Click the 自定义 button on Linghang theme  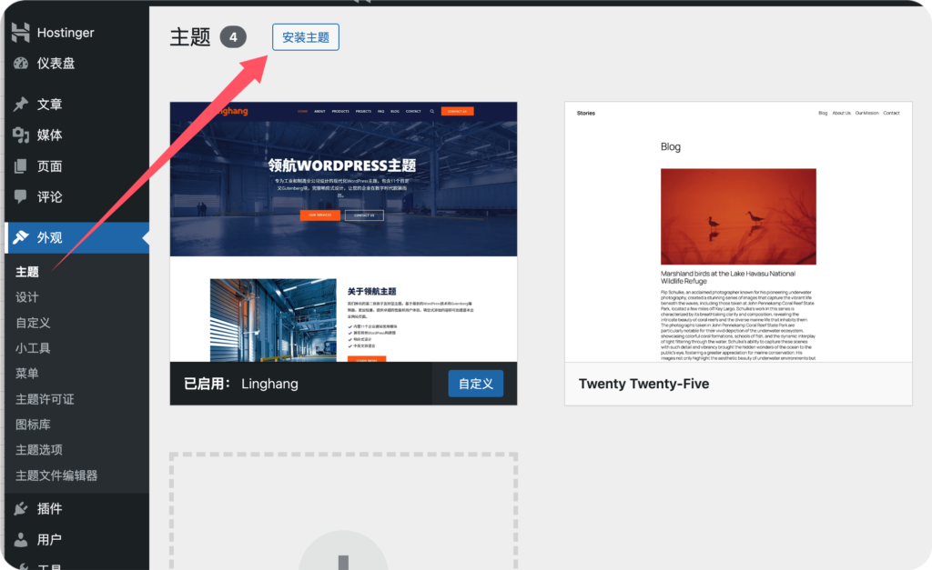pyautogui.click(x=475, y=384)
